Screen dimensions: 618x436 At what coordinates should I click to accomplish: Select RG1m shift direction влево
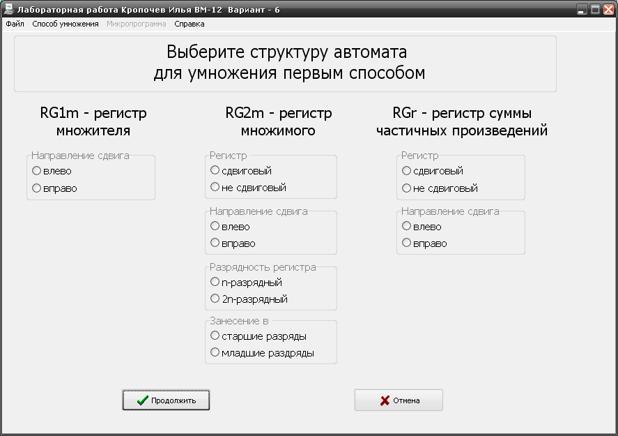tap(52, 171)
